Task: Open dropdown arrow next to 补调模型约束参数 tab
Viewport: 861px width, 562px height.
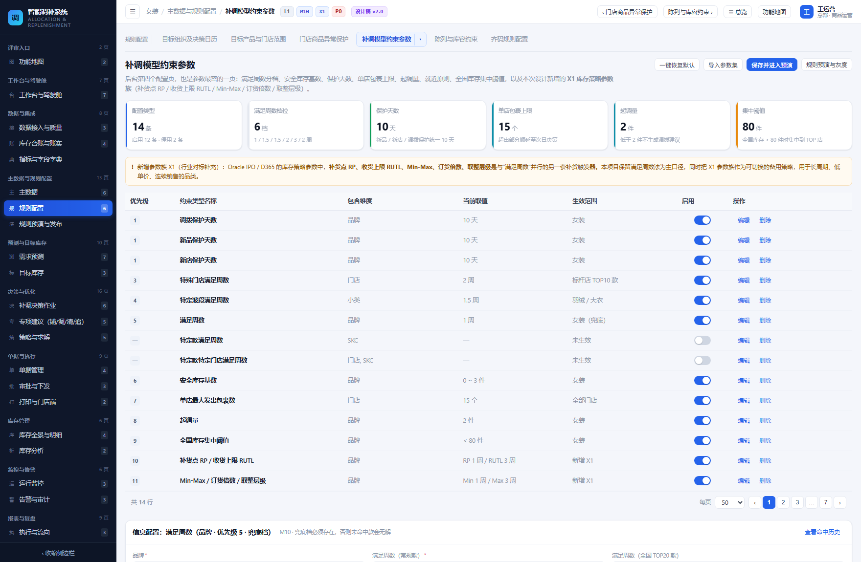Action: (x=420, y=40)
